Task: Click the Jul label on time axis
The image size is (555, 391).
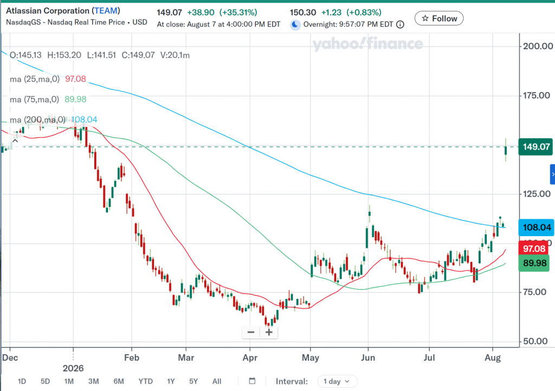Action: 429,357
